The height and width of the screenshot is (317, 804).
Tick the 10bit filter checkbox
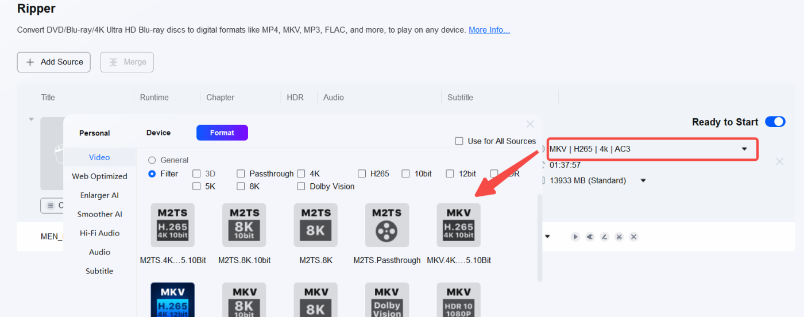click(x=405, y=173)
